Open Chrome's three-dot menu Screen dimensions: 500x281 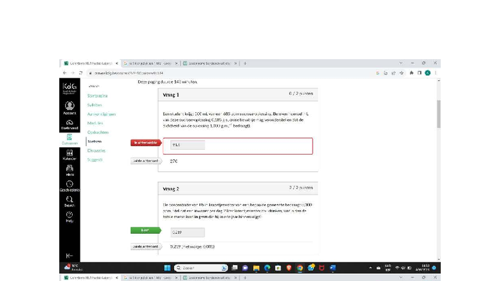[x=436, y=73]
